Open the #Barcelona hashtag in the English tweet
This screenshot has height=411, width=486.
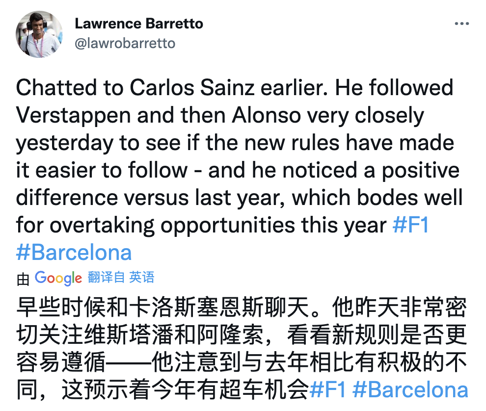click(x=74, y=252)
